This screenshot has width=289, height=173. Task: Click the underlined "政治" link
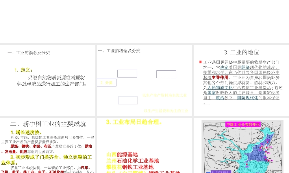(x=220, y=98)
